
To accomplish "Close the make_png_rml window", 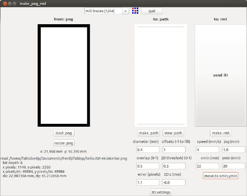I will point(5,3).
